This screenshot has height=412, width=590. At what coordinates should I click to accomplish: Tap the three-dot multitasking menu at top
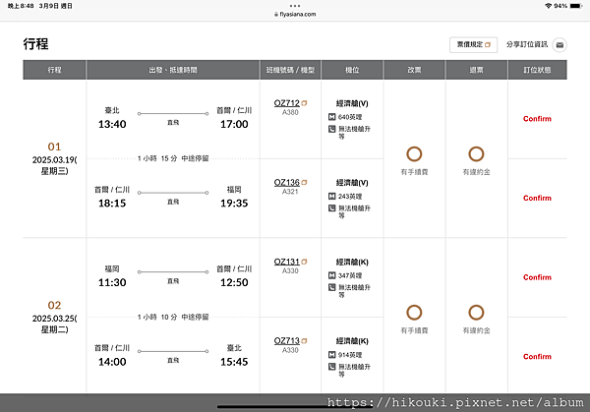point(295,6)
